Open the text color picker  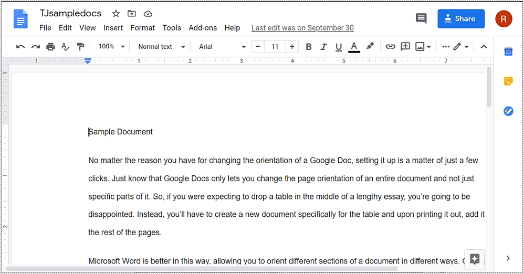[x=354, y=47]
